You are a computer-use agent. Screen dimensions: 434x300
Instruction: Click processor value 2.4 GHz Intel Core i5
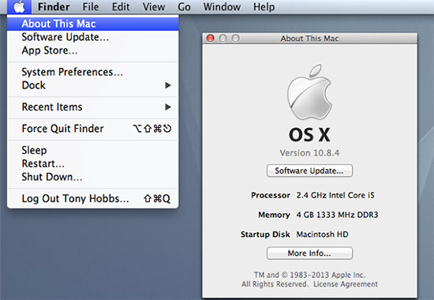click(335, 195)
